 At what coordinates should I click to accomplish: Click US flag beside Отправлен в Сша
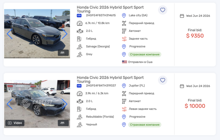(x=124, y=62)
